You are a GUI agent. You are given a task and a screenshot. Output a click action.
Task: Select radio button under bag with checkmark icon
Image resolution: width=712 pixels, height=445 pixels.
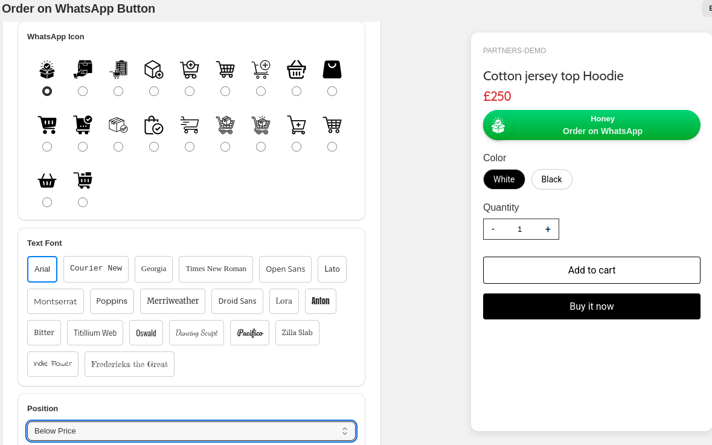tap(154, 147)
